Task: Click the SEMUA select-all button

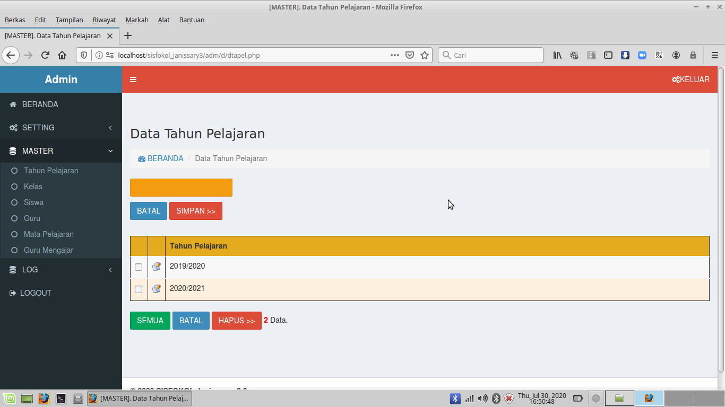Action: click(x=150, y=321)
